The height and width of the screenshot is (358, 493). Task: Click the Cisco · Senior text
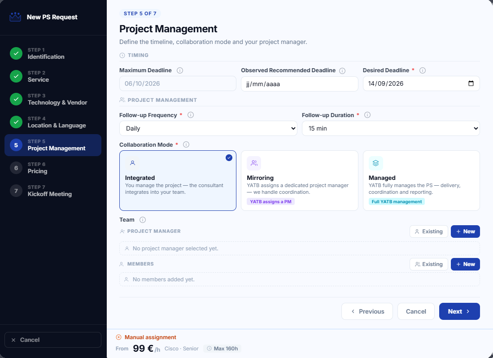pyautogui.click(x=181, y=349)
